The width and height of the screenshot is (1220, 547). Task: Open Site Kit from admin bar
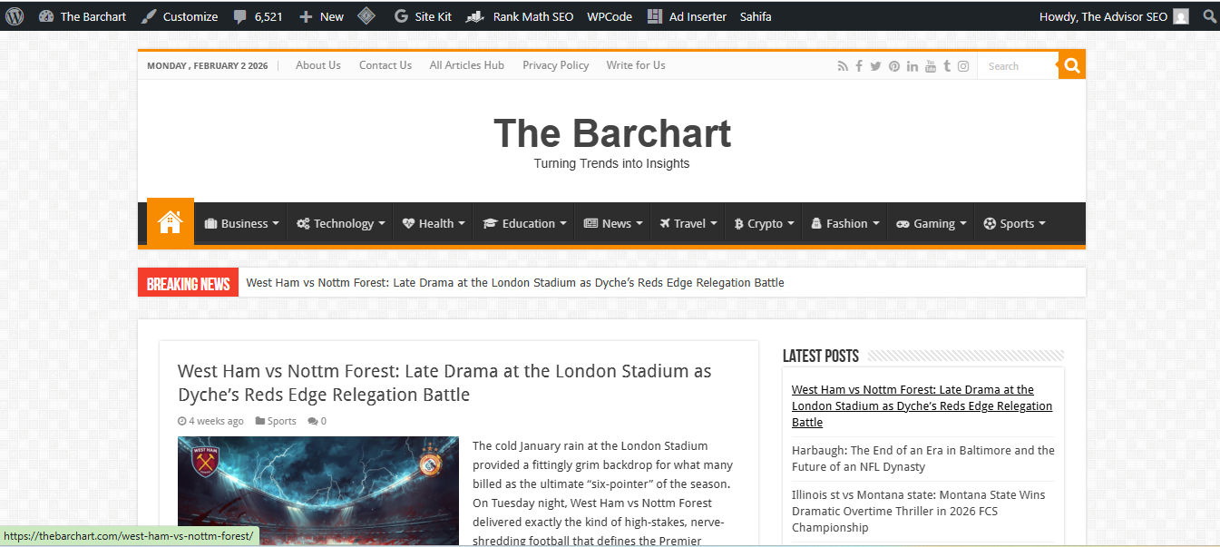coord(423,16)
